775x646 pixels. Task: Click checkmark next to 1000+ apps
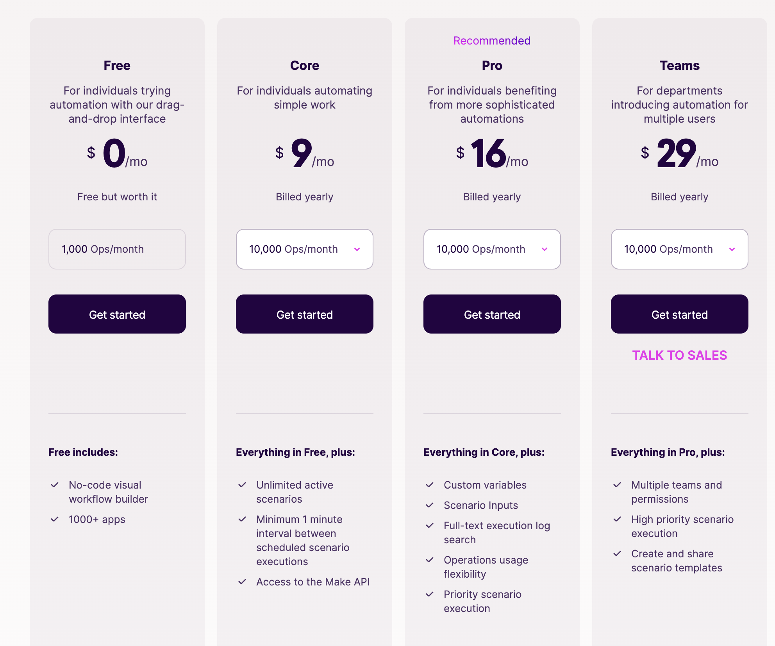(x=55, y=519)
